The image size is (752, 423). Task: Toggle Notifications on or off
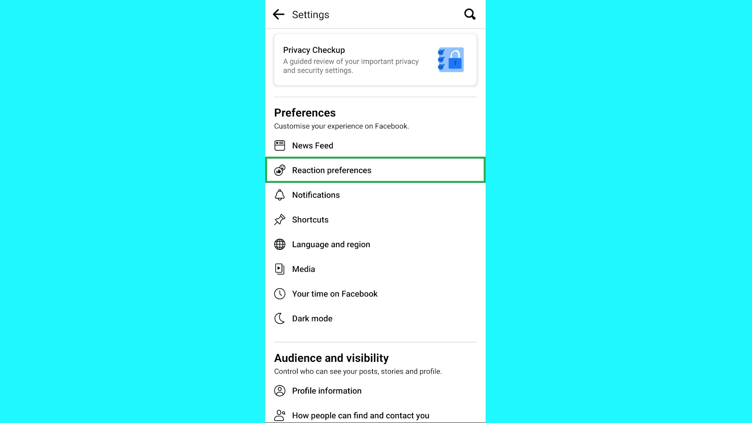tap(375, 195)
